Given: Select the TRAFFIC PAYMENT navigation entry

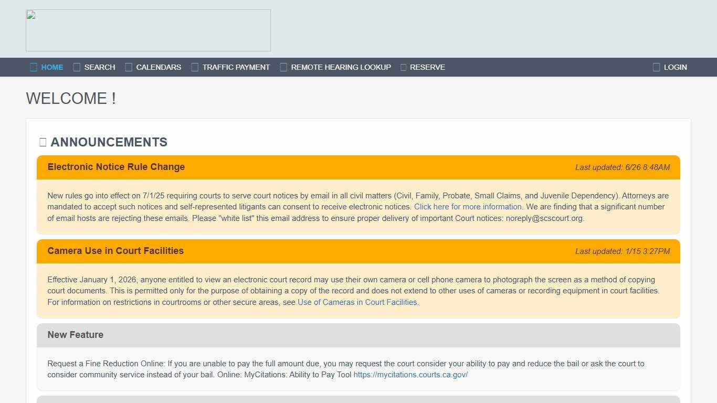Looking at the screenshot, I should click(x=236, y=67).
